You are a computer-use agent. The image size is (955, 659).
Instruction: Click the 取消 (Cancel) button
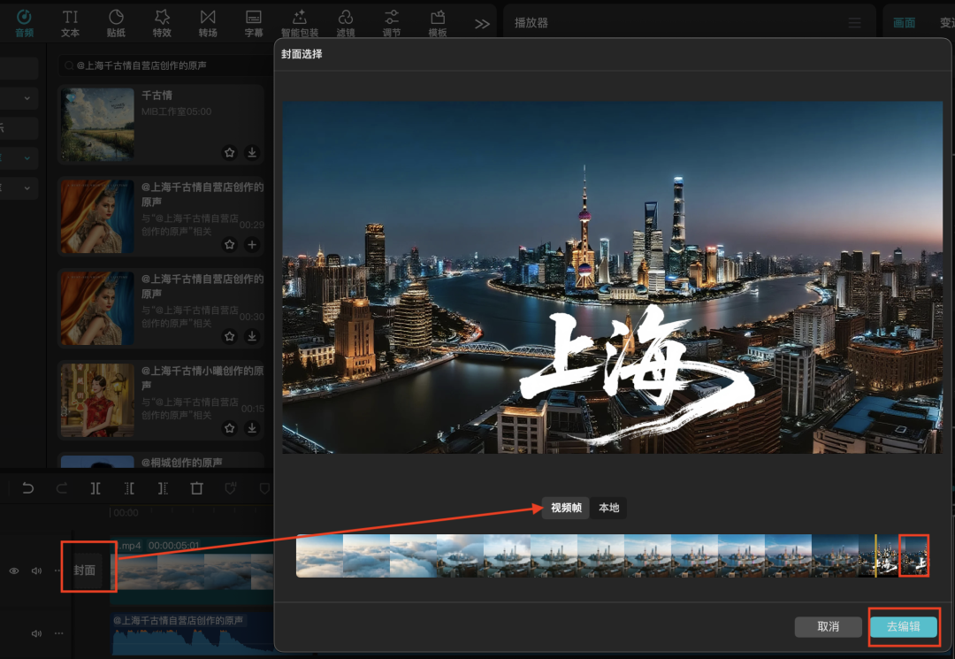(828, 626)
